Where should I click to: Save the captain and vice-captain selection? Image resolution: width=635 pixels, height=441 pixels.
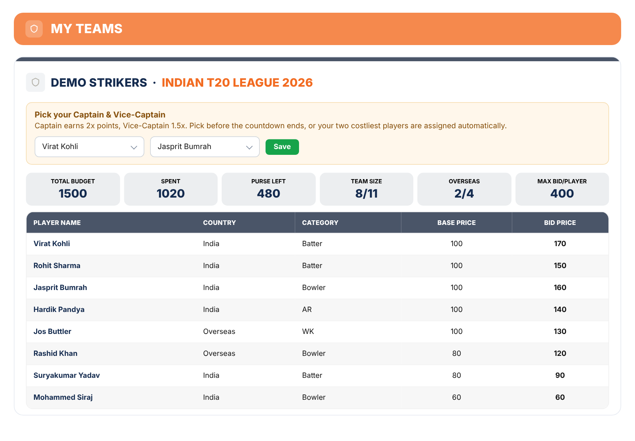click(x=282, y=147)
